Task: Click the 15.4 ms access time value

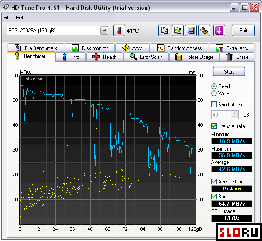Action: pos(231,189)
